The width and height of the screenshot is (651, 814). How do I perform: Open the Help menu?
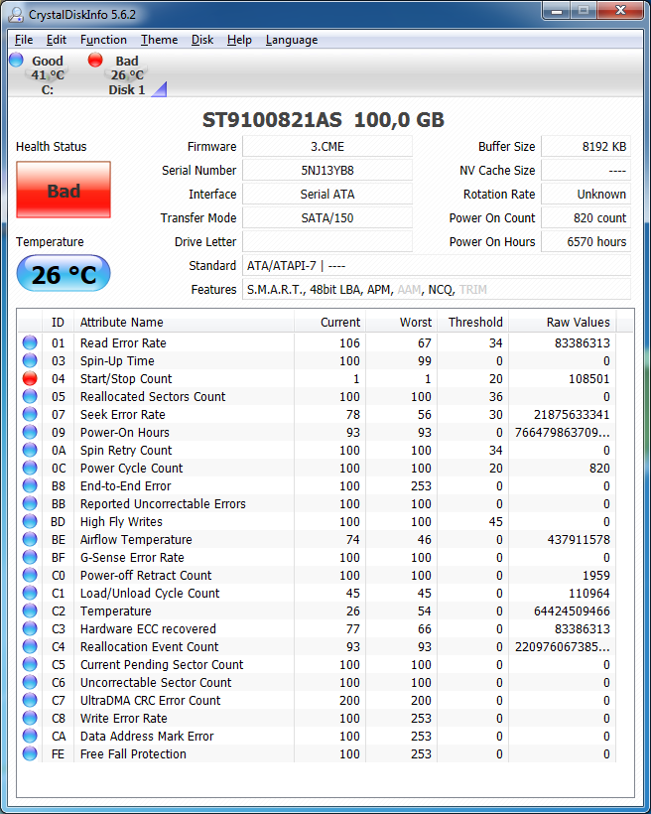click(x=239, y=40)
